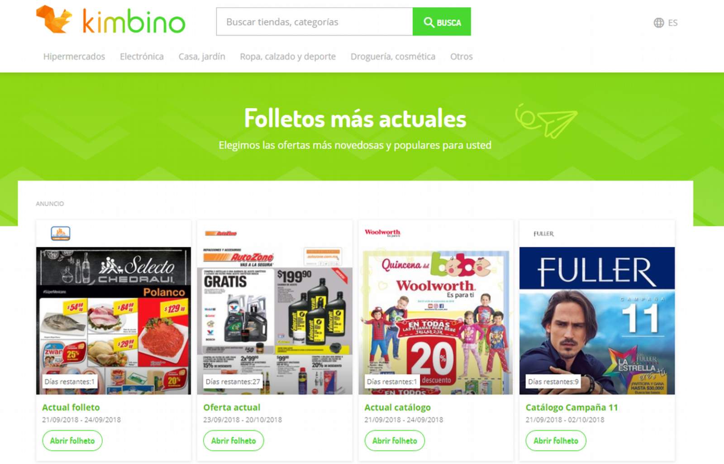Viewport: 724px width, 464px height.
Task: Go to Casa, jardín category
Action: (x=202, y=57)
